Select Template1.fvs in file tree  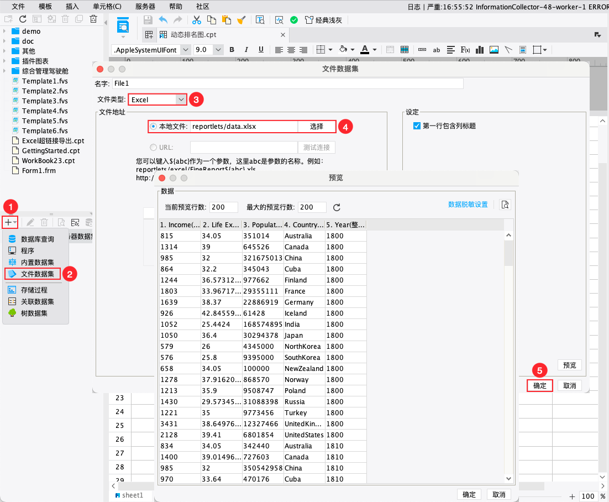pyautogui.click(x=40, y=81)
